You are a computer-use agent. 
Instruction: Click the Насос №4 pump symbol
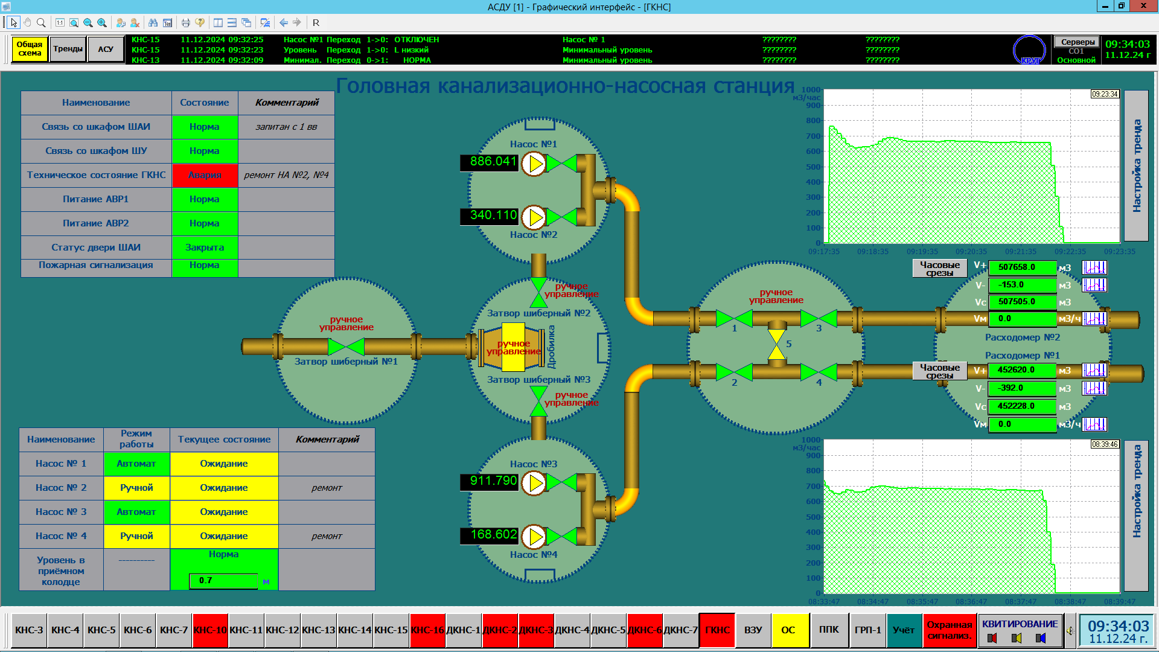pyautogui.click(x=534, y=537)
